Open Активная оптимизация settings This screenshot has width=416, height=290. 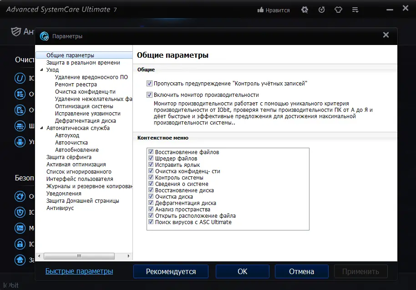click(76, 165)
